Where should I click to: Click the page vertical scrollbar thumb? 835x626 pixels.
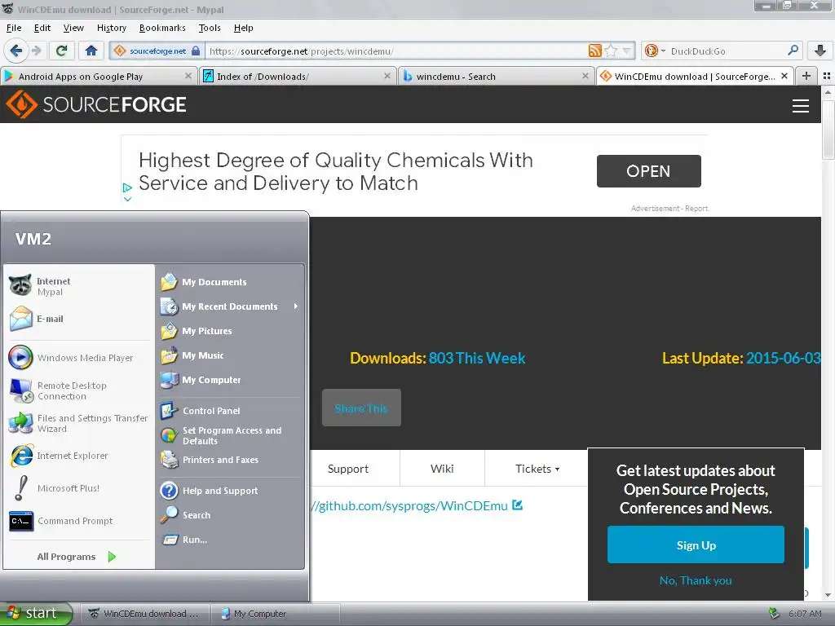[x=828, y=128]
